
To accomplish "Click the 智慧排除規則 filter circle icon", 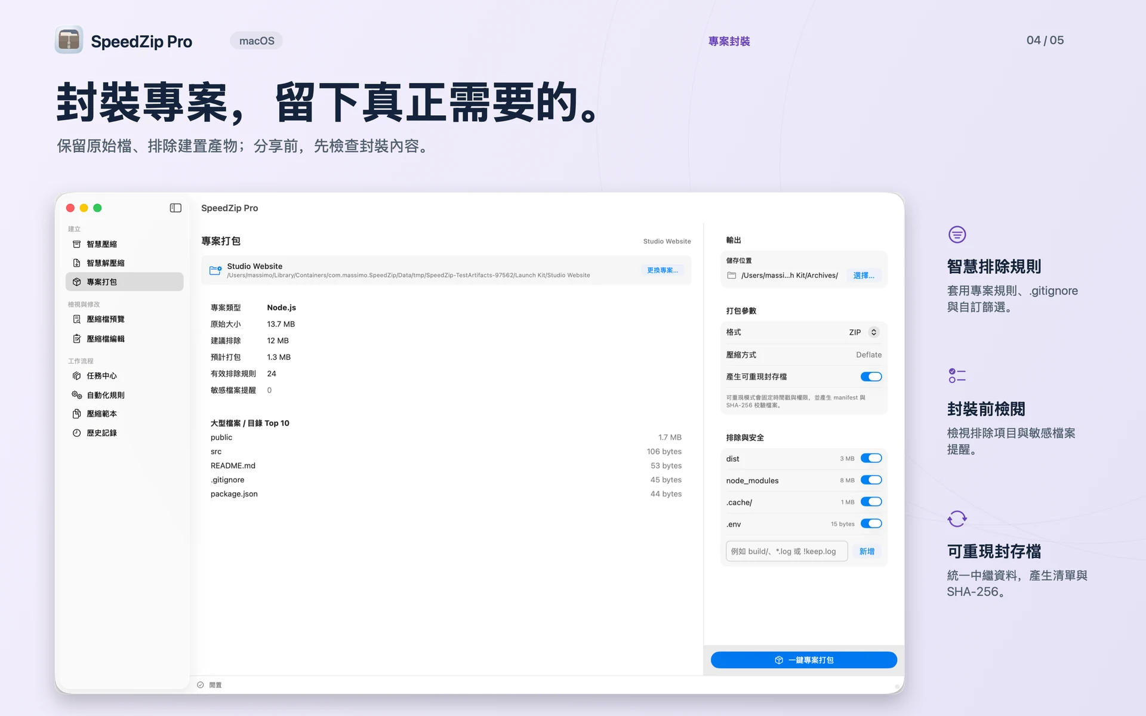I will click(957, 234).
